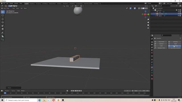The image size is (182, 102).
Task: Toggle Collection viewport visibility eye
Action: tap(178, 10)
